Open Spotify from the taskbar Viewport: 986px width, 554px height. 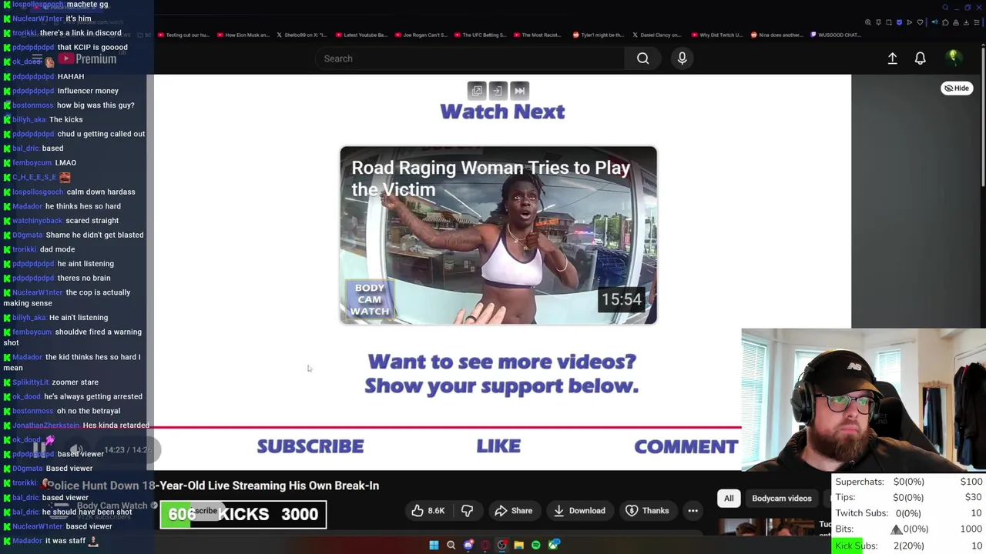click(535, 546)
